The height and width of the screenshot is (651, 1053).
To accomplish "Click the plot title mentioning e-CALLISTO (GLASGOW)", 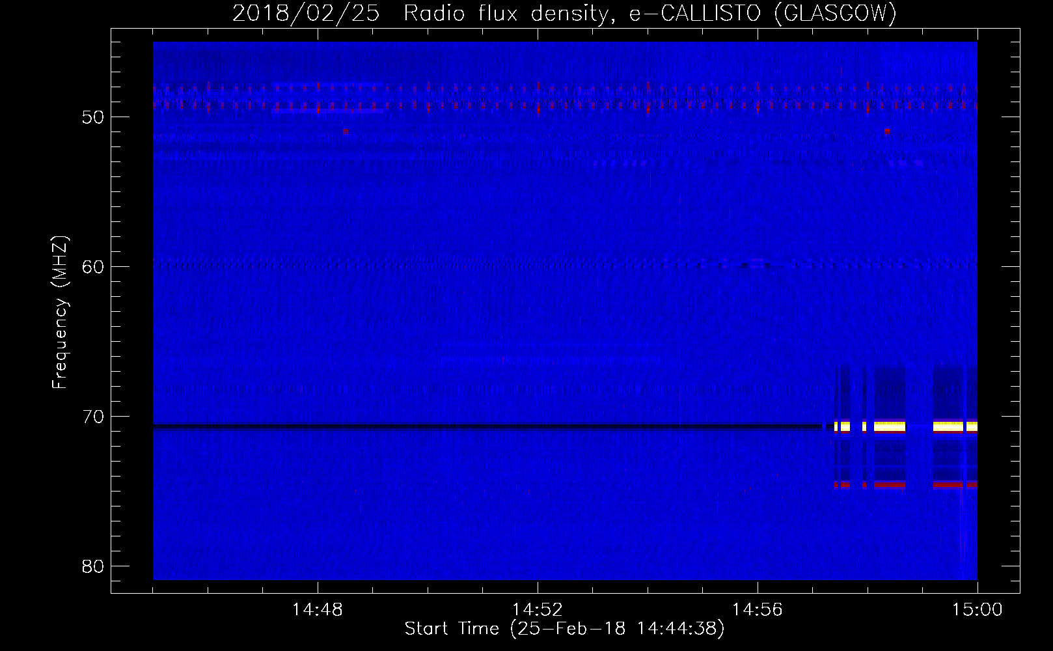I will (x=564, y=13).
